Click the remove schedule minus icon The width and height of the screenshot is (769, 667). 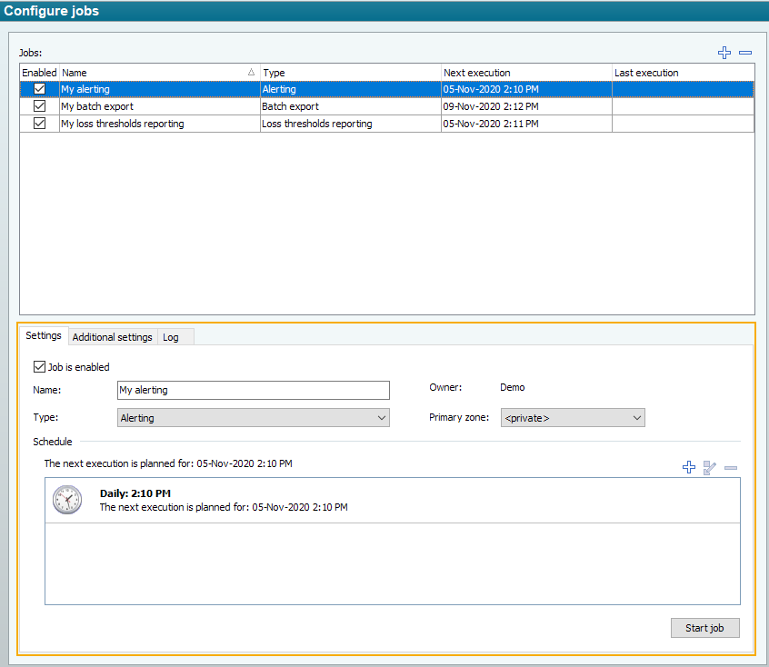point(731,467)
